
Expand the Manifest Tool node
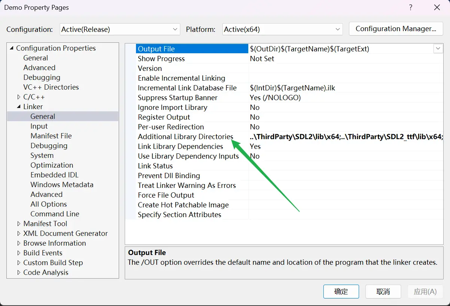tap(19, 223)
